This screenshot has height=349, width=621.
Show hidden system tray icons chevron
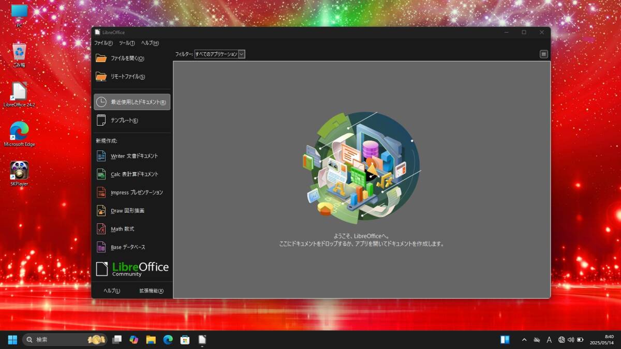pyautogui.click(x=524, y=340)
